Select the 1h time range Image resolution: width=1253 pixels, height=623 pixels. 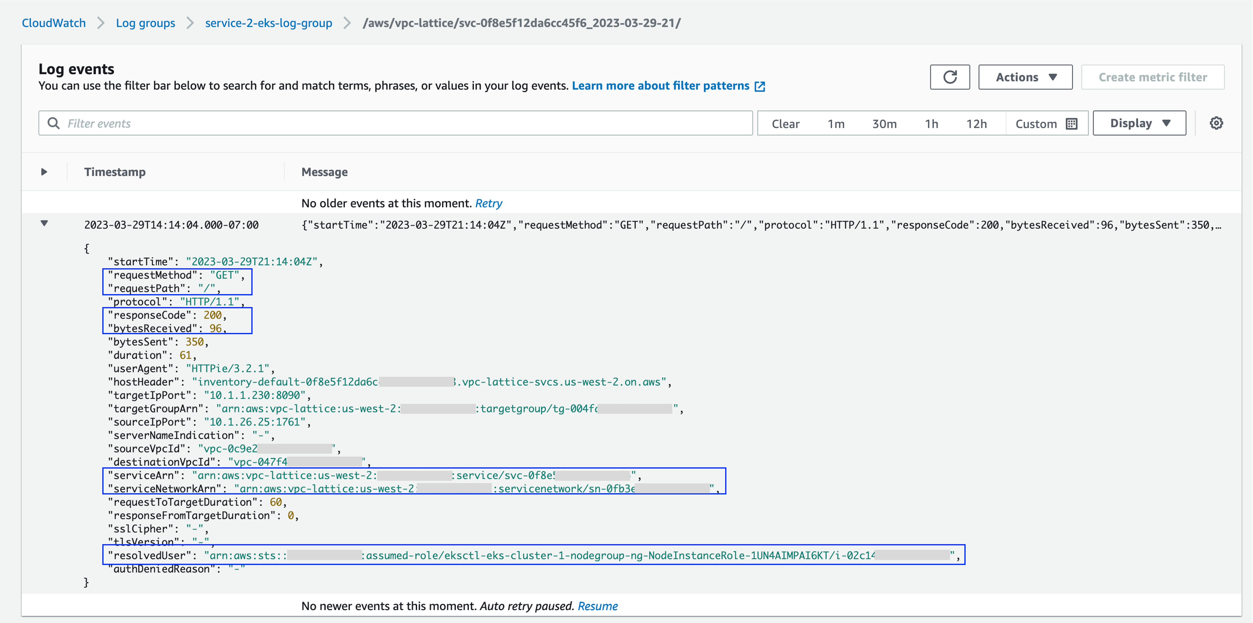point(931,123)
